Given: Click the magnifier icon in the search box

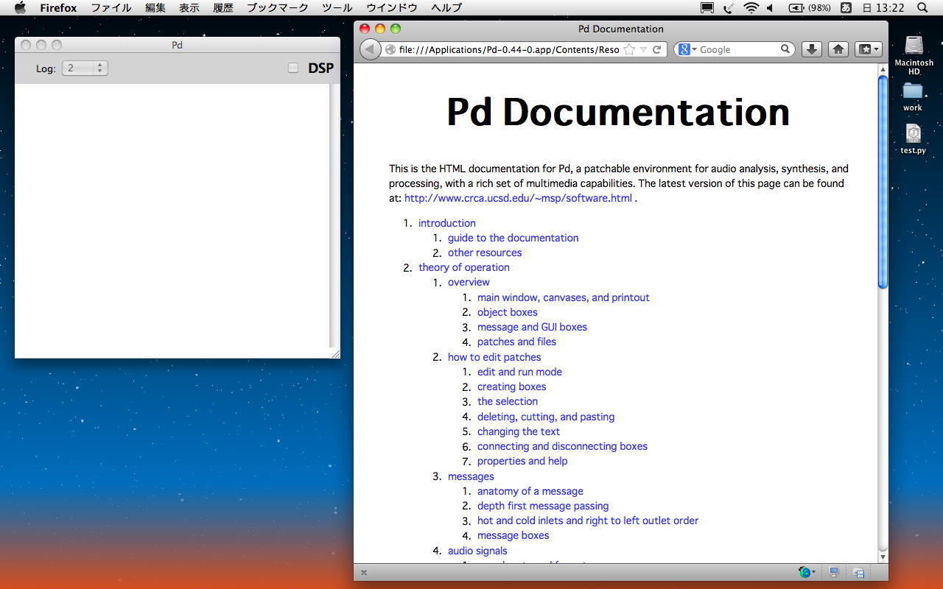Looking at the screenshot, I should click(785, 49).
